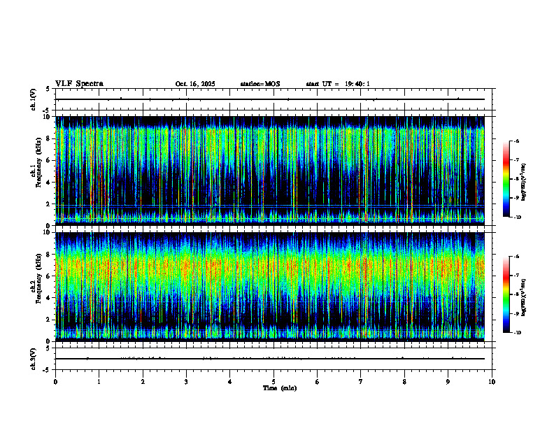Click the log(PSD) label beside ch.1 colorbar

[524, 183]
